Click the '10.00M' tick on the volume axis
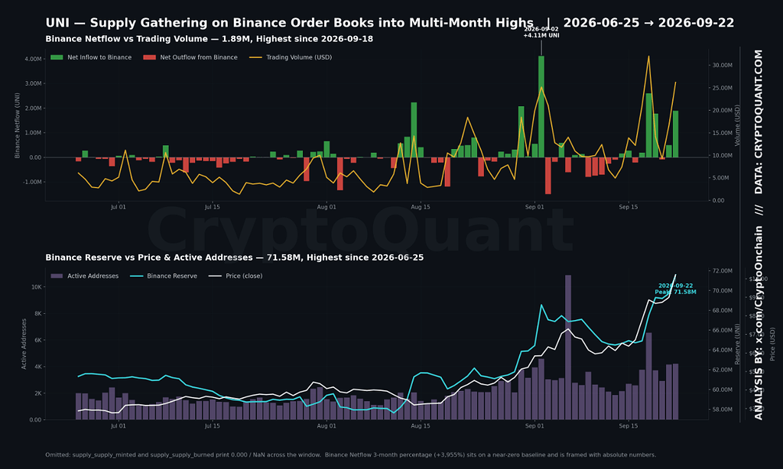Viewport: 783px width, 469px height. click(722, 156)
